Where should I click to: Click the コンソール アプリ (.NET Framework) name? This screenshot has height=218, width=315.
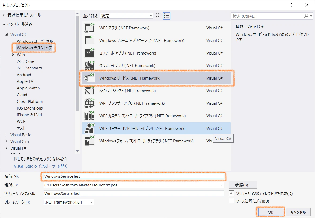pos(128,53)
